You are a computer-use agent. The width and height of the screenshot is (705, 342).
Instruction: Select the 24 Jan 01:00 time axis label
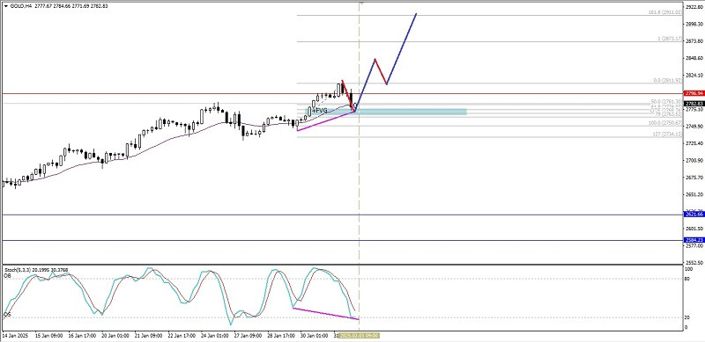click(214, 335)
